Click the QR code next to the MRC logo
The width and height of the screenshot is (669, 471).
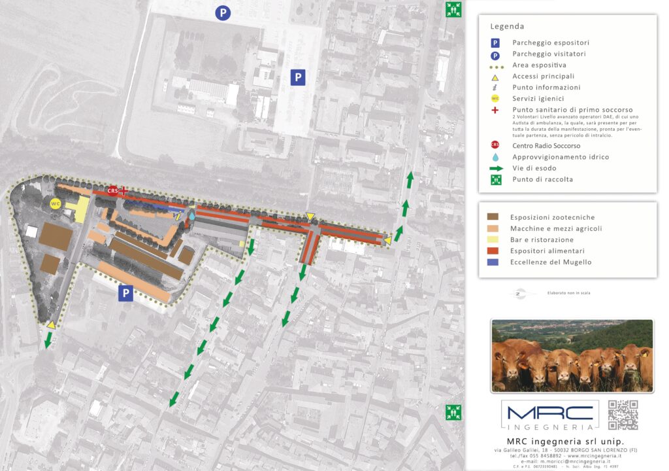[x=623, y=415]
